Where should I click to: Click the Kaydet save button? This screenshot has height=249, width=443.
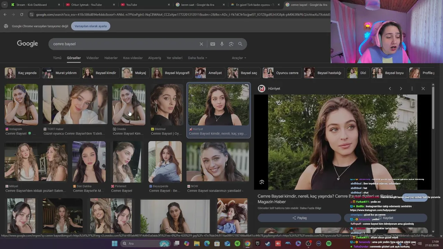[x=386, y=218]
